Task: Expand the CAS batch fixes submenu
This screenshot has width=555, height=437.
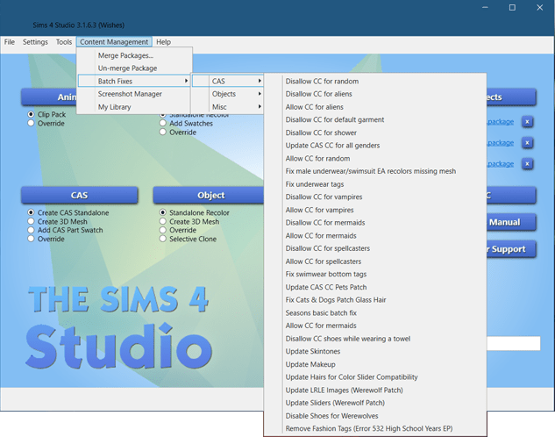Action: (x=228, y=81)
